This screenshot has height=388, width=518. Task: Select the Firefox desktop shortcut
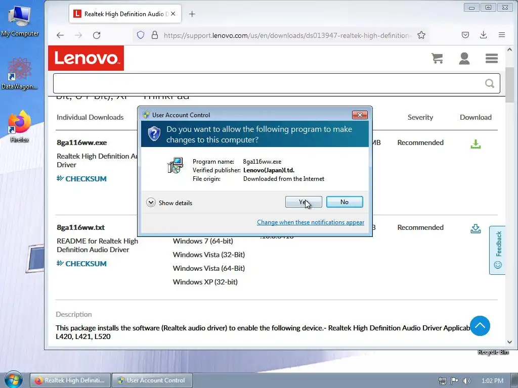[x=20, y=126]
